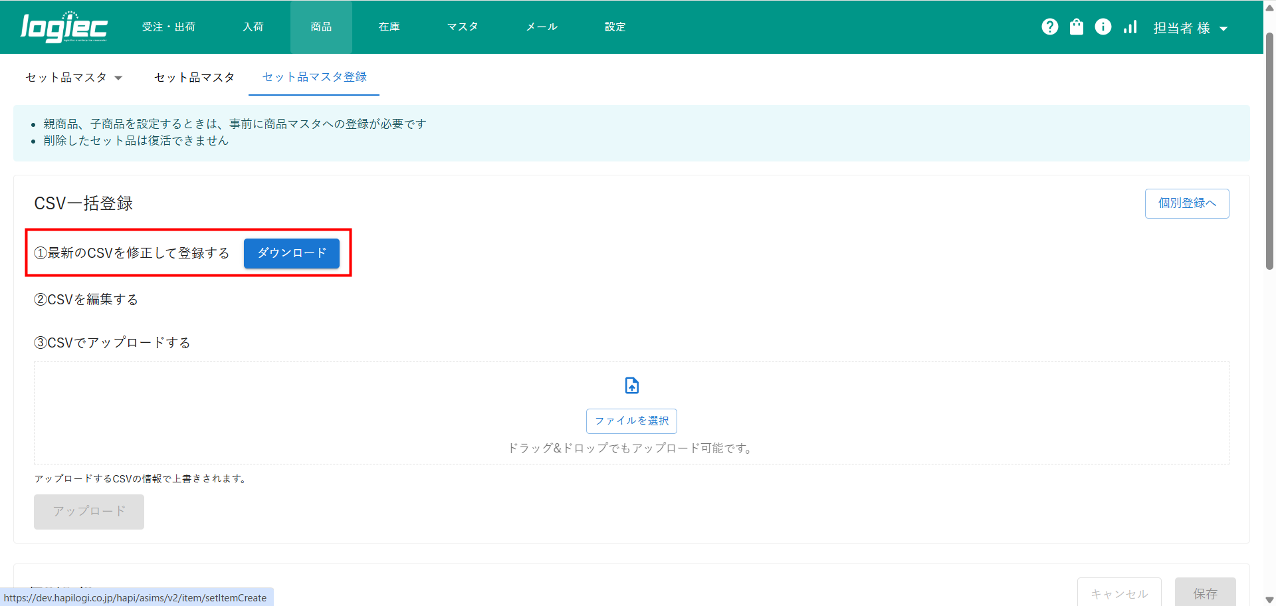Open the 受注・出荷 menu
This screenshot has width=1276, height=606.
pos(169,27)
